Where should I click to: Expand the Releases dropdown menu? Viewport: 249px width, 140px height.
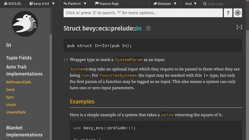pyautogui.click(x=165, y=3)
